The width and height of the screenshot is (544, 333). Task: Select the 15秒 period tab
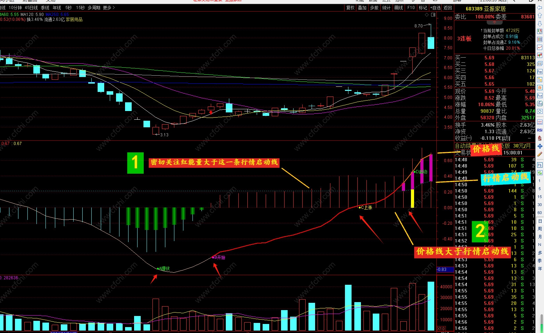coord(80,8)
